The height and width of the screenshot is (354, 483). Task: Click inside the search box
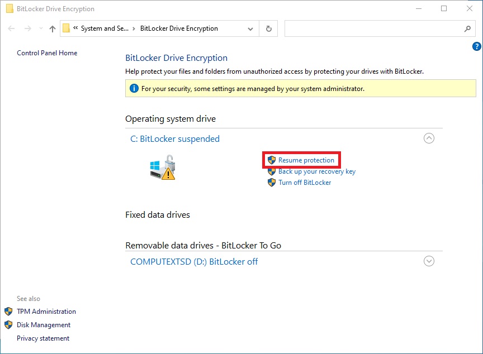(x=375, y=28)
